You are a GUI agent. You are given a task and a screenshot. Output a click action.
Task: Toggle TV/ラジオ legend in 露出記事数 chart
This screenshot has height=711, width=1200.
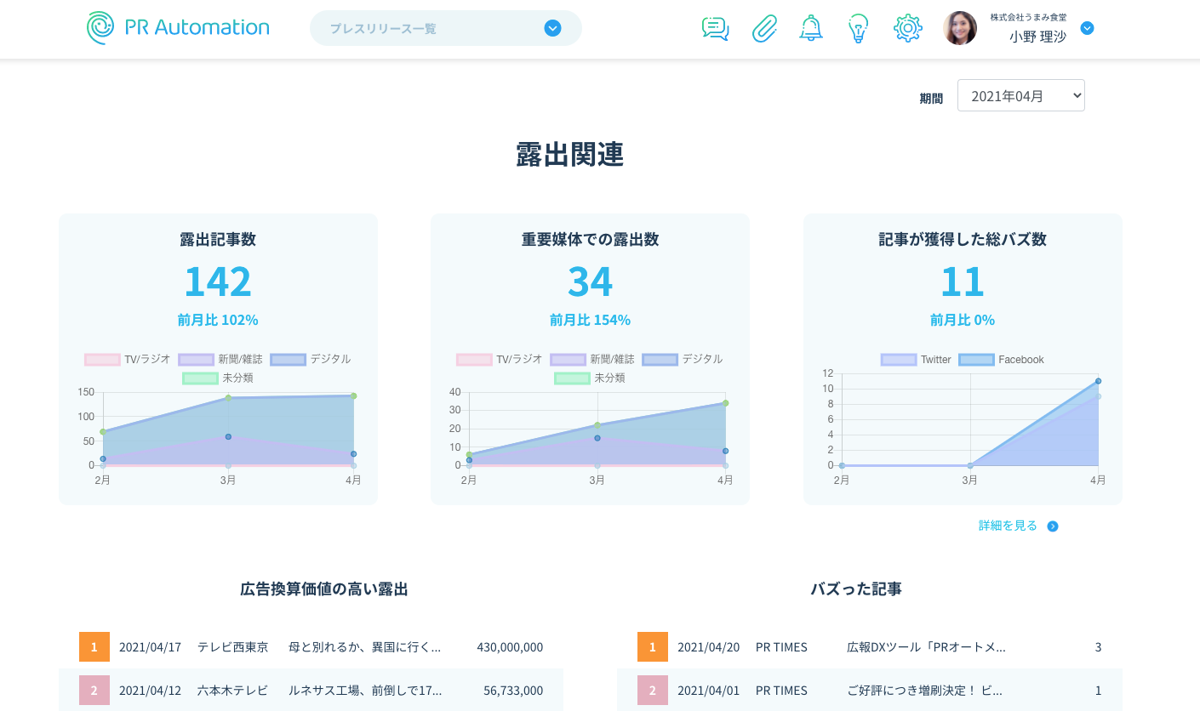(128, 359)
